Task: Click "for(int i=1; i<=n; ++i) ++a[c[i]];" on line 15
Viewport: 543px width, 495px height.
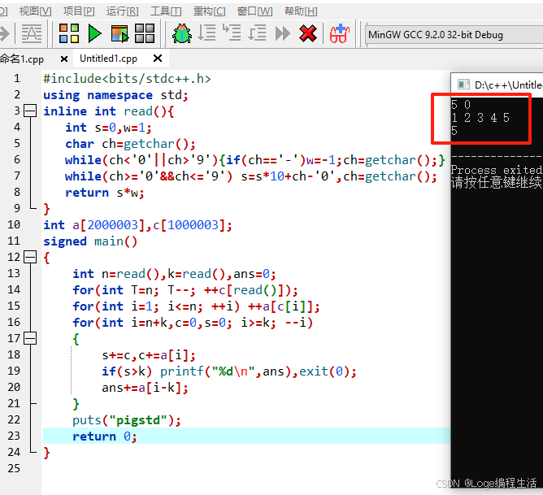Action: click(x=196, y=306)
